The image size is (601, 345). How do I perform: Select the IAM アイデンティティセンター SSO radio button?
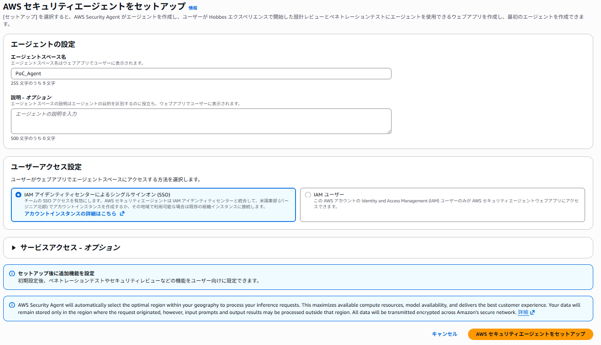coord(18,195)
